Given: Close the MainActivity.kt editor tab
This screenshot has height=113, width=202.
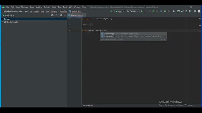Looking at the screenshot, I should coord(85,15).
